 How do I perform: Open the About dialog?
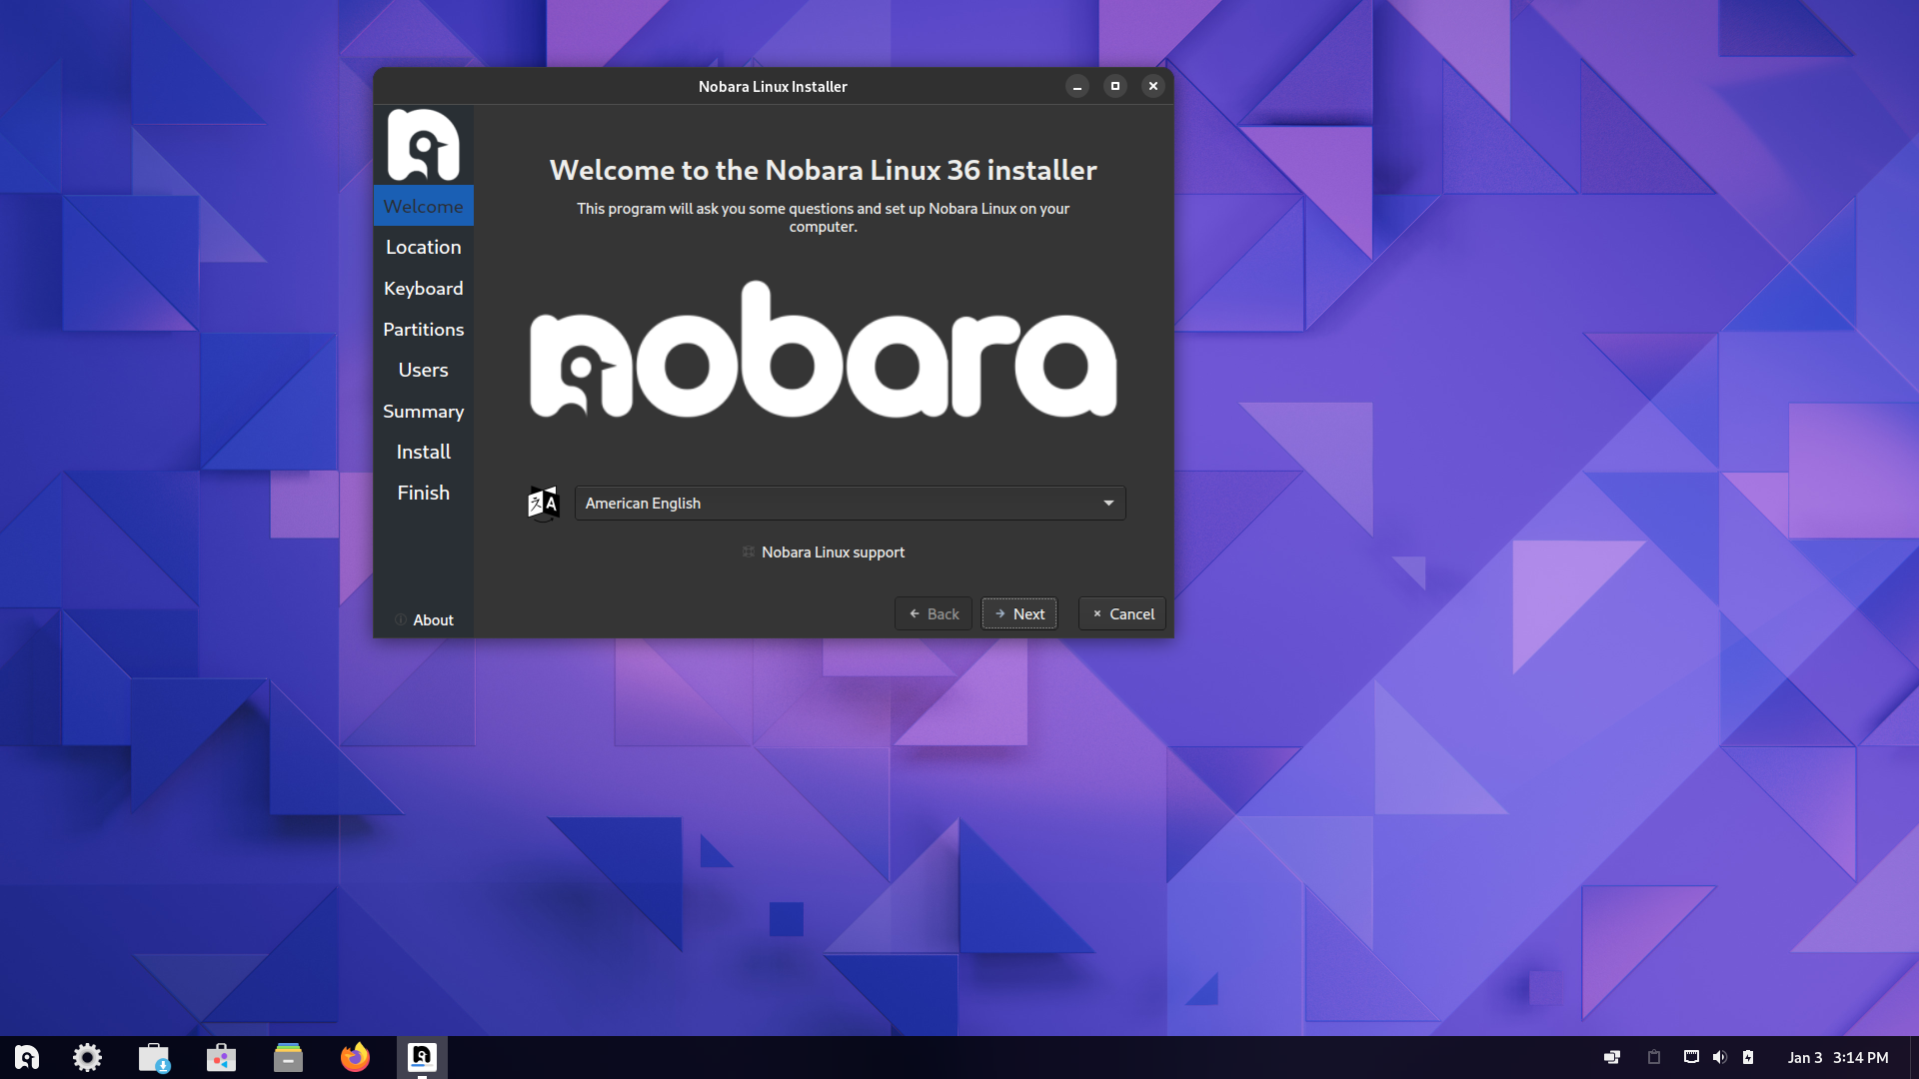click(x=424, y=619)
